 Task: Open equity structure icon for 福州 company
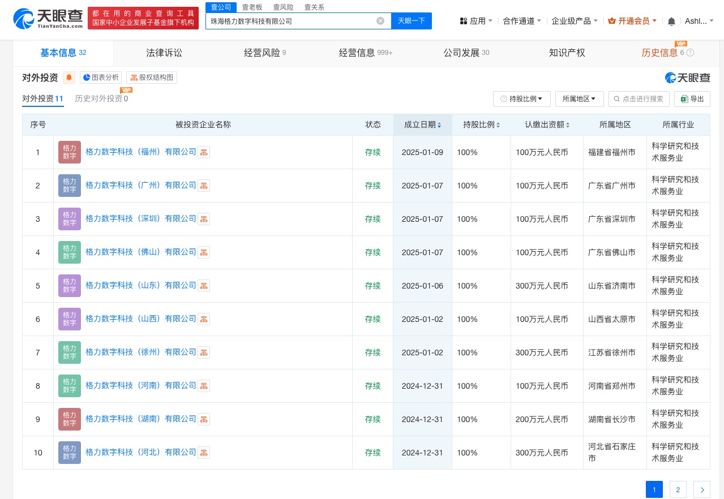pos(204,152)
